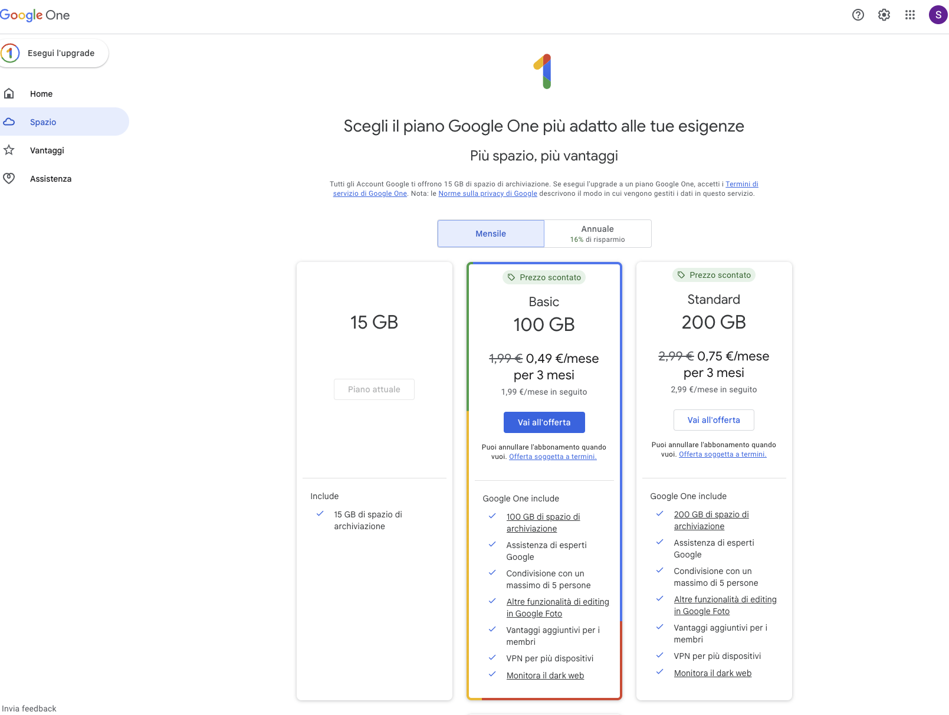Open Offerta soggetta a termini under Basic
949x715 pixels.
[553, 457]
